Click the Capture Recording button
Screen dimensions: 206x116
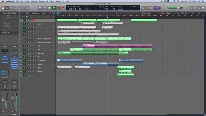click(x=63, y=8)
